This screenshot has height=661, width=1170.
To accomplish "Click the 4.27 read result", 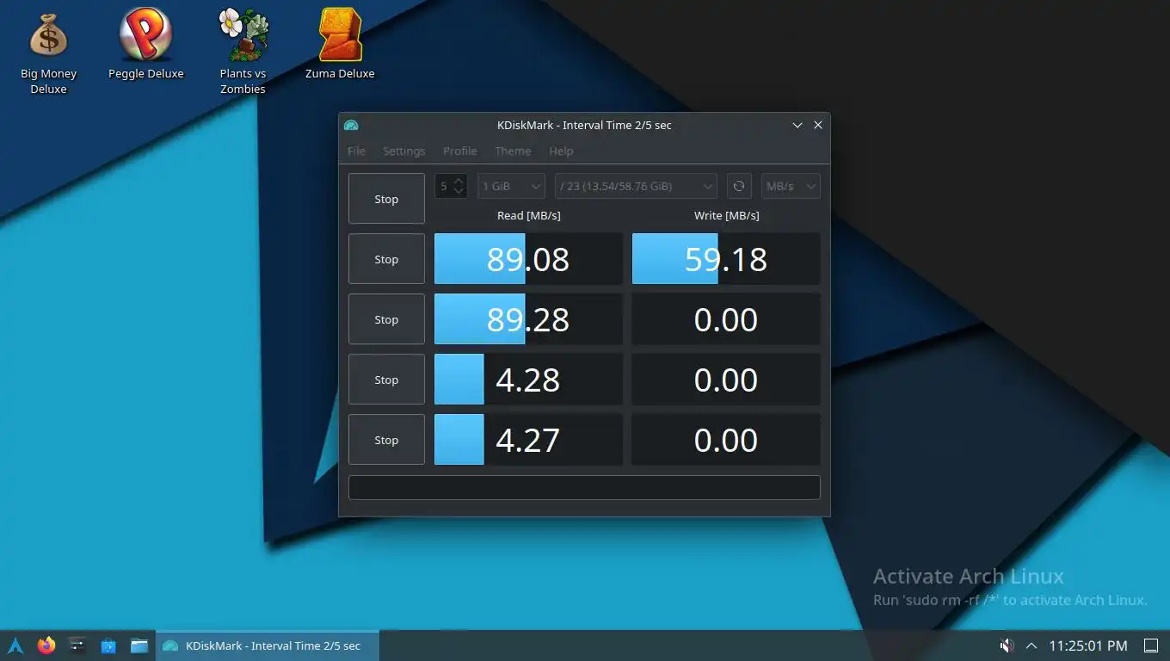I will 528,440.
